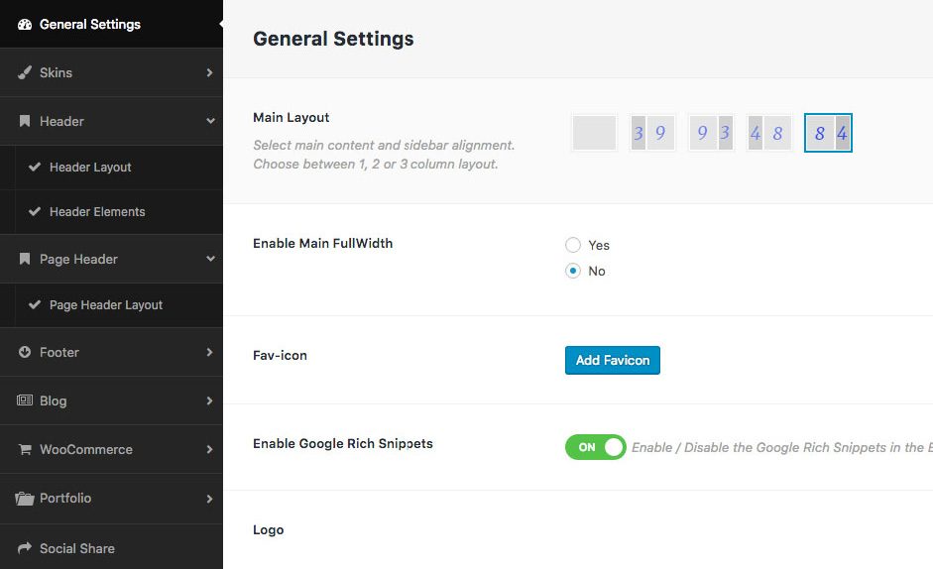
Task: Expand the Skins section chevron
Action: coord(209,72)
